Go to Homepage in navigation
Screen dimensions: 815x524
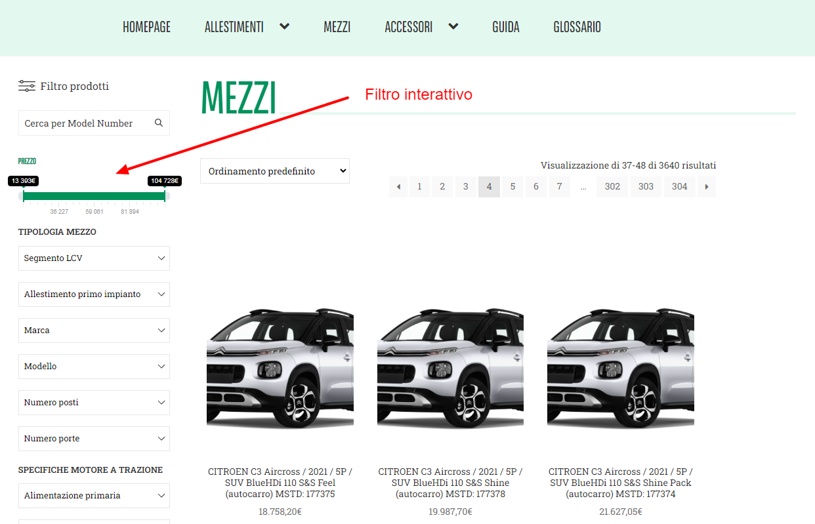[146, 27]
